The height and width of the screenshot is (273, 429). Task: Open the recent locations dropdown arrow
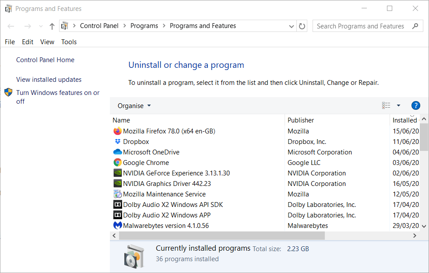(41, 26)
